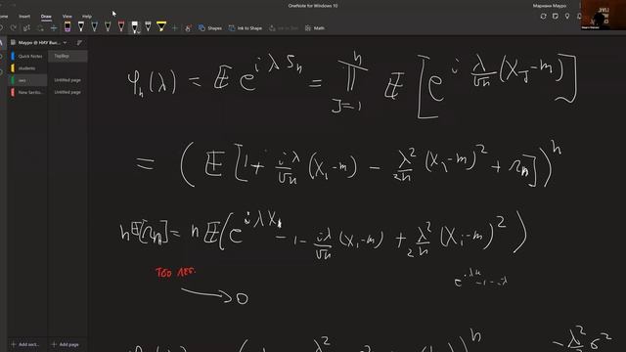The height and width of the screenshot is (352, 626).
Task: Pick the yellow highlighter pen
Action: (x=161, y=26)
